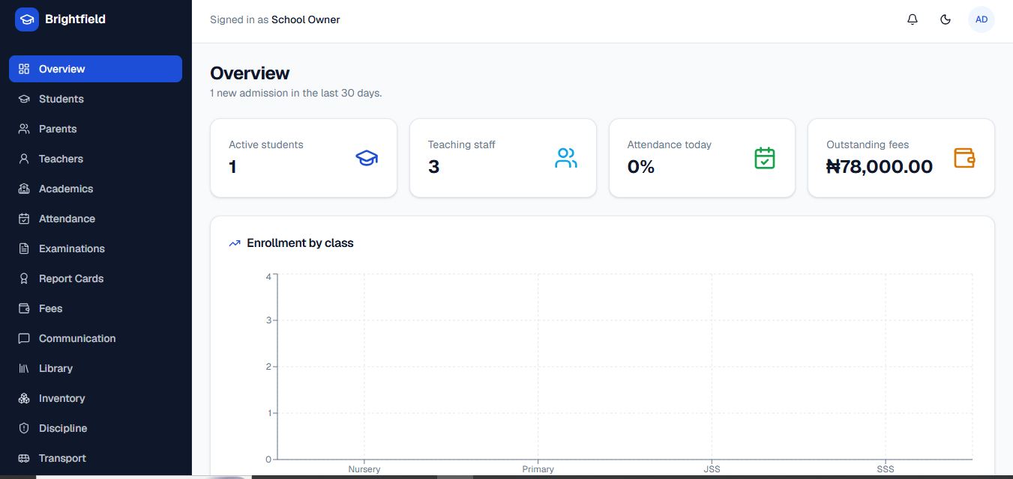
Task: Click the School Owner role text
Action: pyautogui.click(x=306, y=20)
